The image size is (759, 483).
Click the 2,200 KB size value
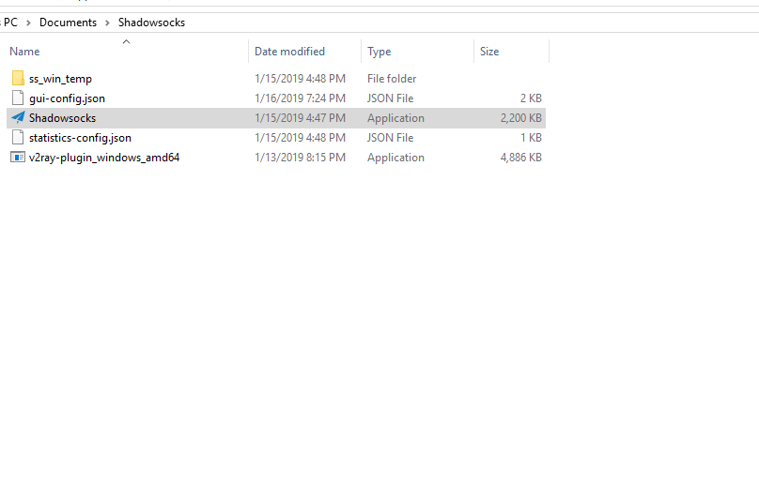pyautogui.click(x=520, y=118)
